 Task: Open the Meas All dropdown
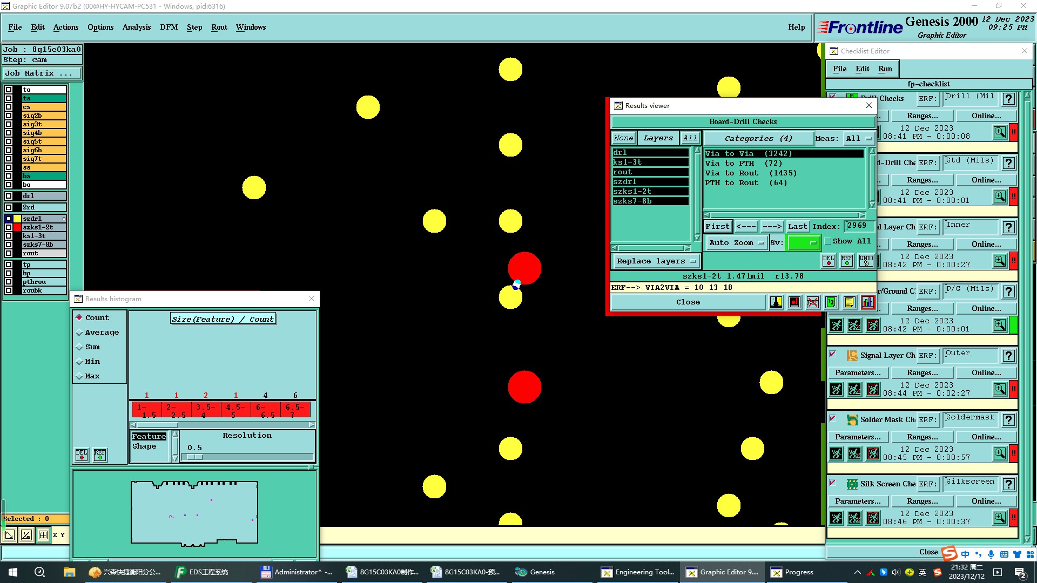859,139
